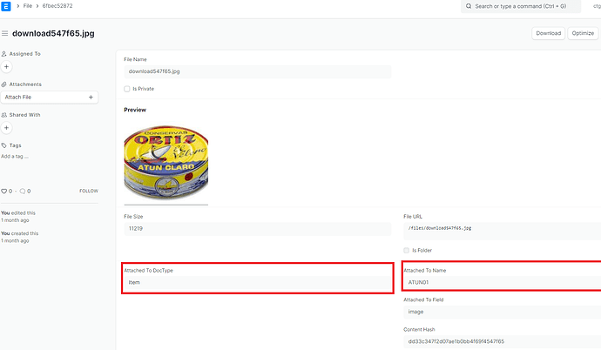Click the Assigned To user icon
601x350 pixels.
(3, 54)
